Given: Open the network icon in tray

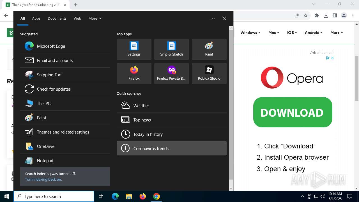Looking at the screenshot, I should (x=316, y=196).
